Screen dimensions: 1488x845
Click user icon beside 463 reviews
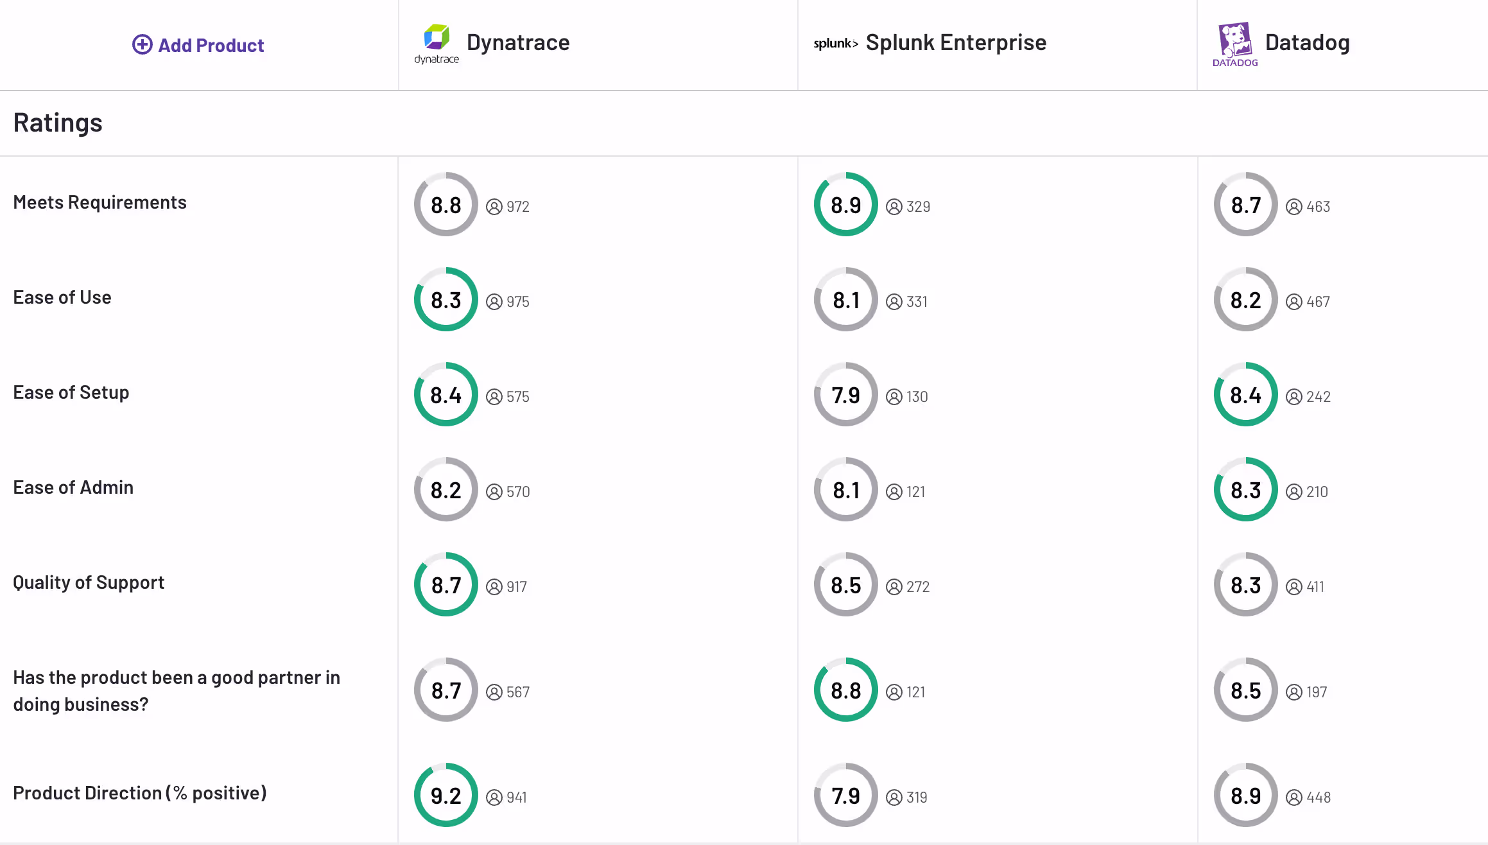(x=1293, y=207)
